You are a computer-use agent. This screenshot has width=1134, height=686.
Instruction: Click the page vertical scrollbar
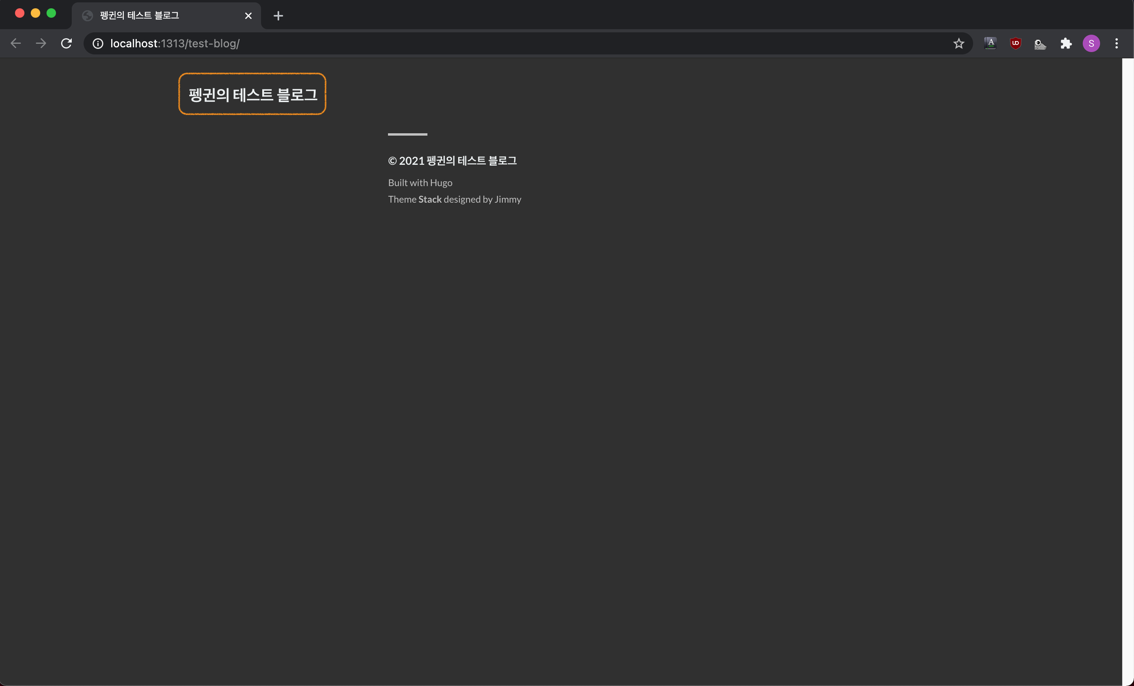(x=1128, y=368)
